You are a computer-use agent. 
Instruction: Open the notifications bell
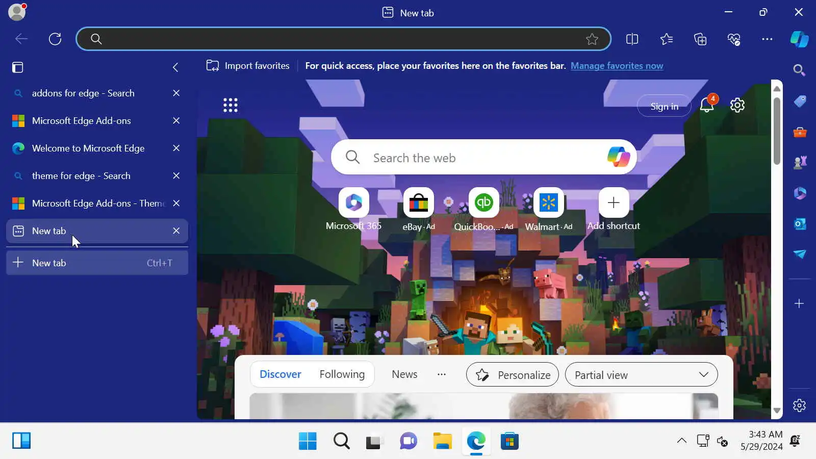(x=707, y=105)
